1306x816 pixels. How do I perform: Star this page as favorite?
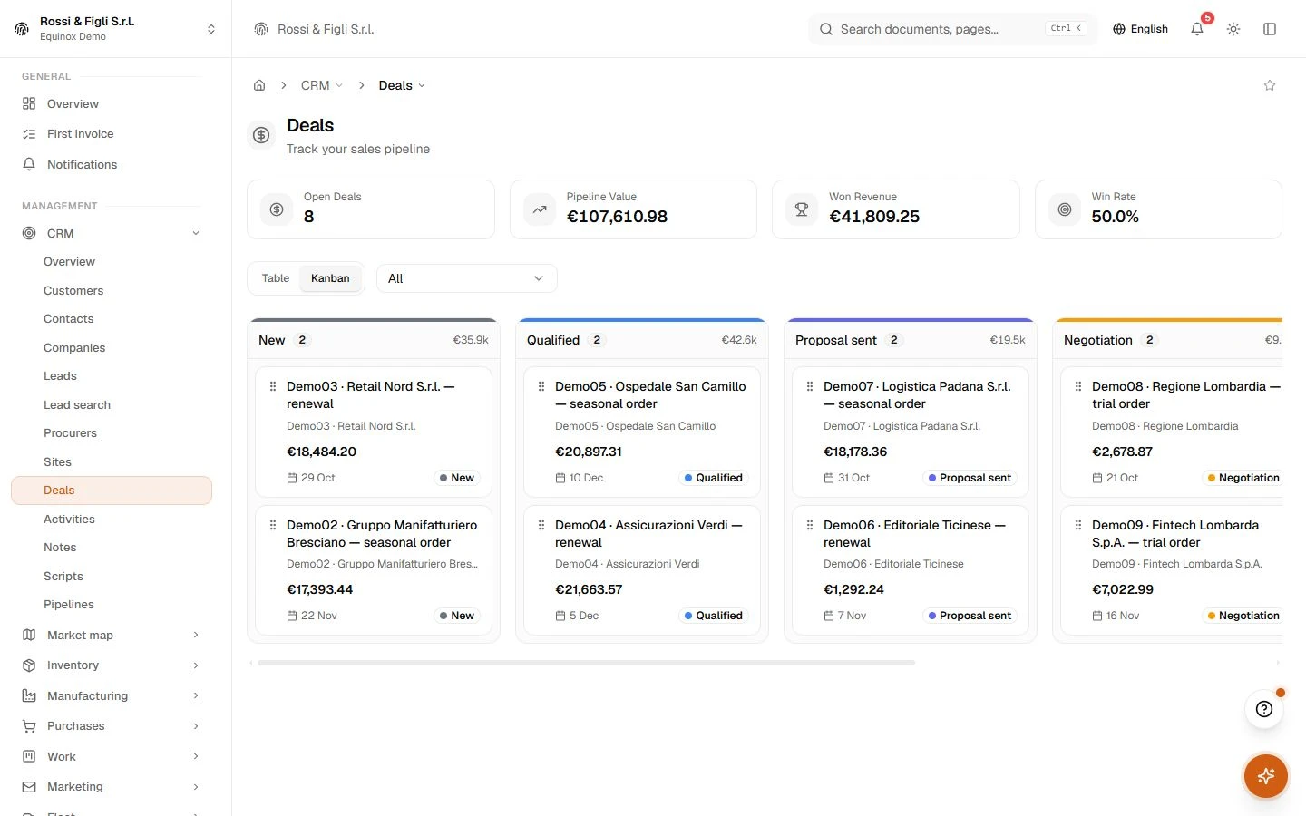coord(1270,85)
